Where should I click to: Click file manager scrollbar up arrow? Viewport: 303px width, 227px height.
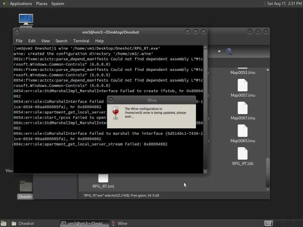tap(267, 70)
